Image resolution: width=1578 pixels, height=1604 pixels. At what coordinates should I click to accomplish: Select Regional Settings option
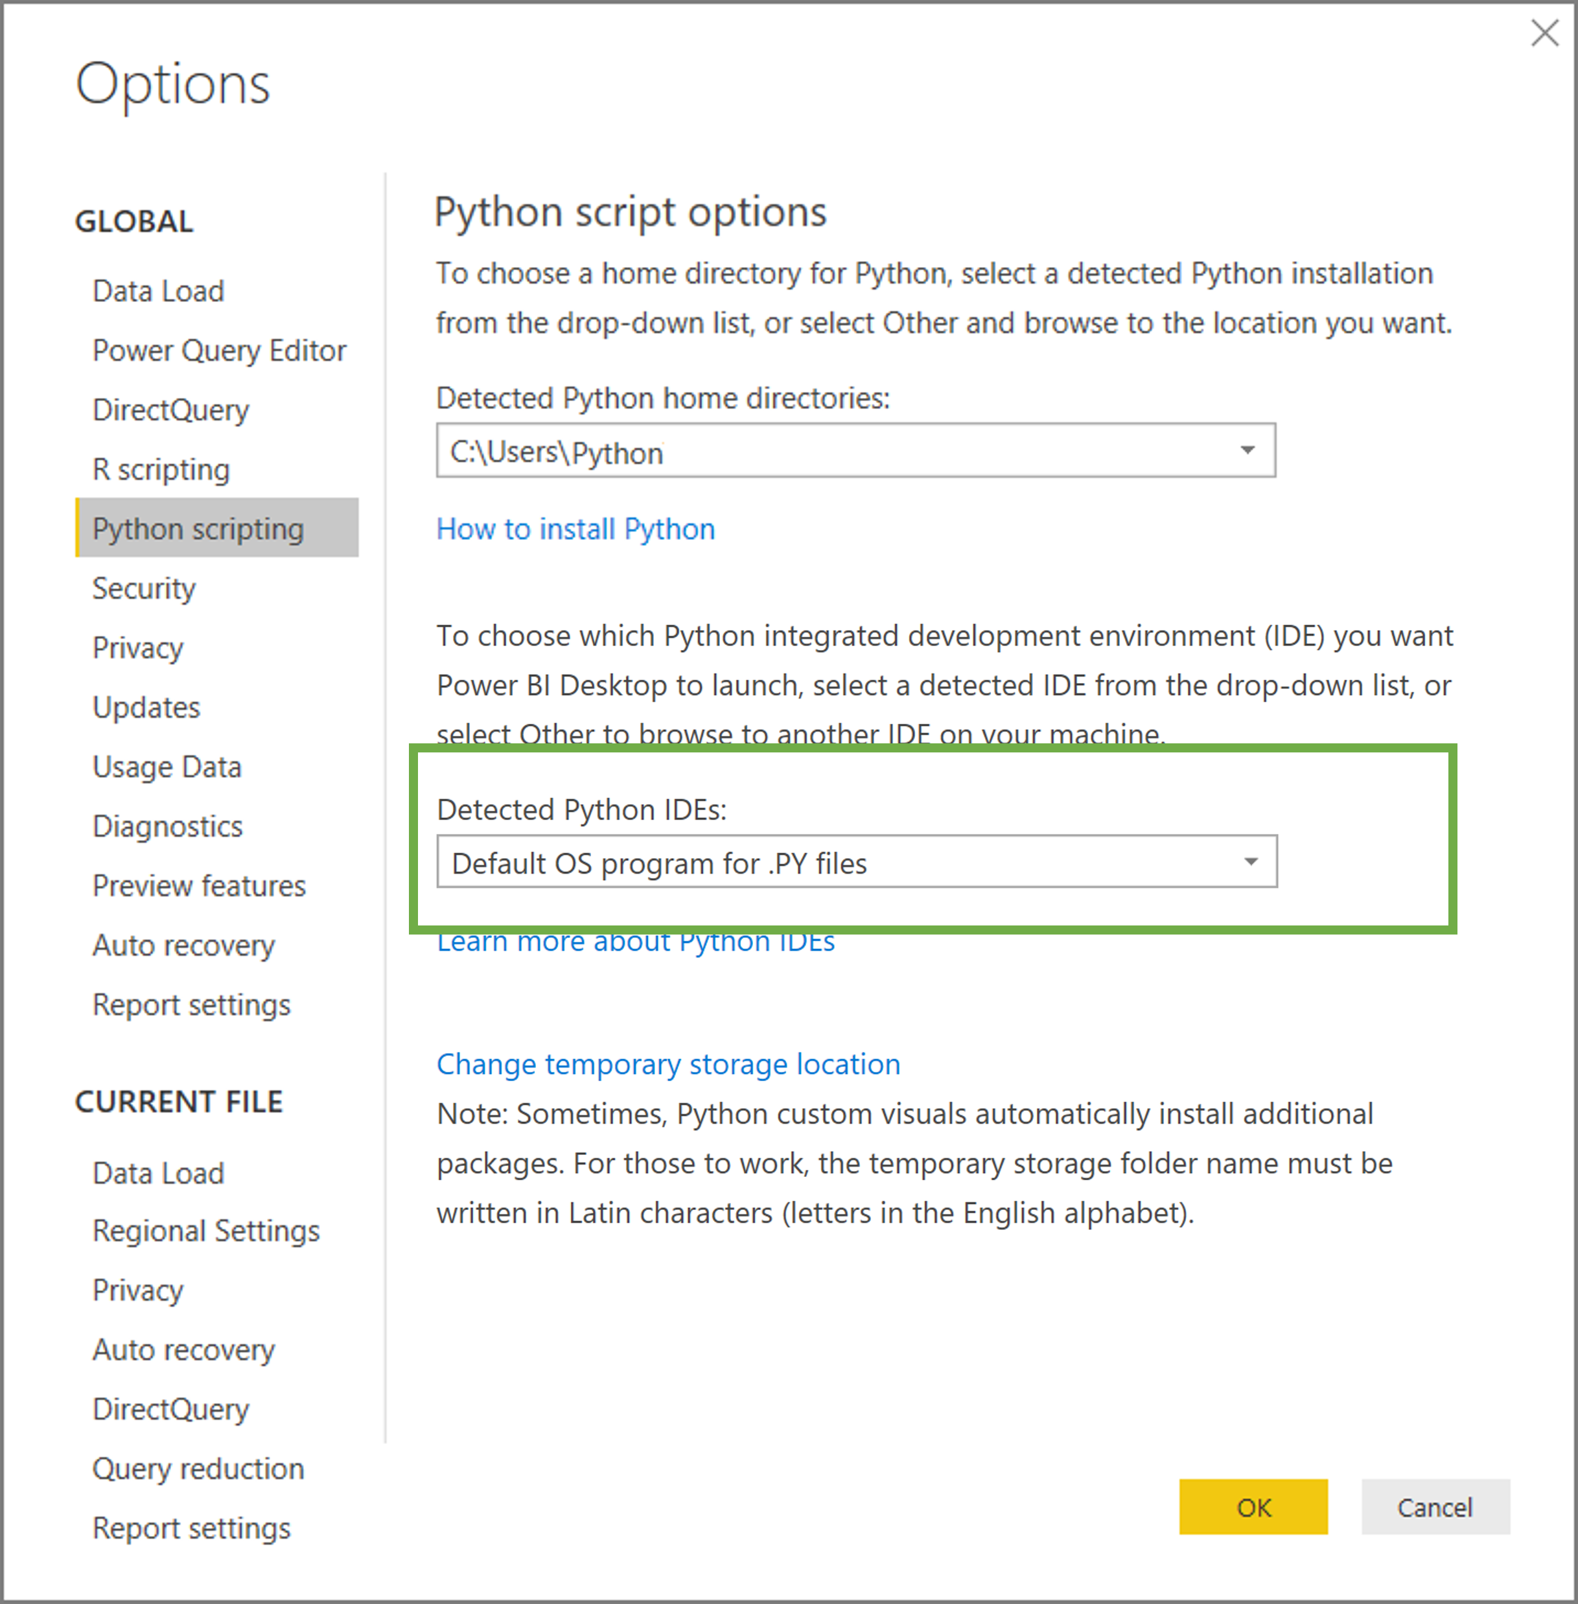click(205, 1231)
